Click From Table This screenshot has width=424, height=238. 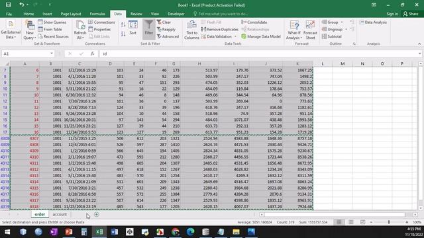pos(50,29)
